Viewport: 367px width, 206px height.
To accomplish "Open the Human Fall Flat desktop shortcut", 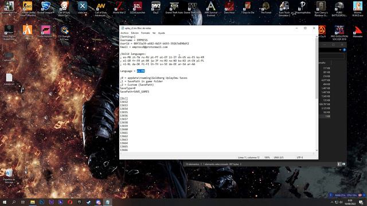I will click(9, 8).
